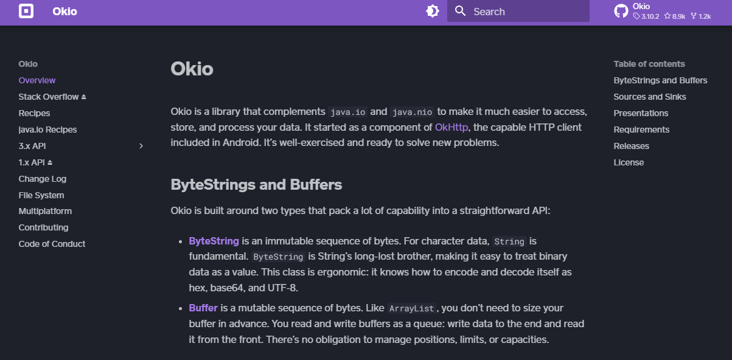Expand the 3.x API section chevron
The width and height of the screenshot is (732, 360).
pos(141,146)
